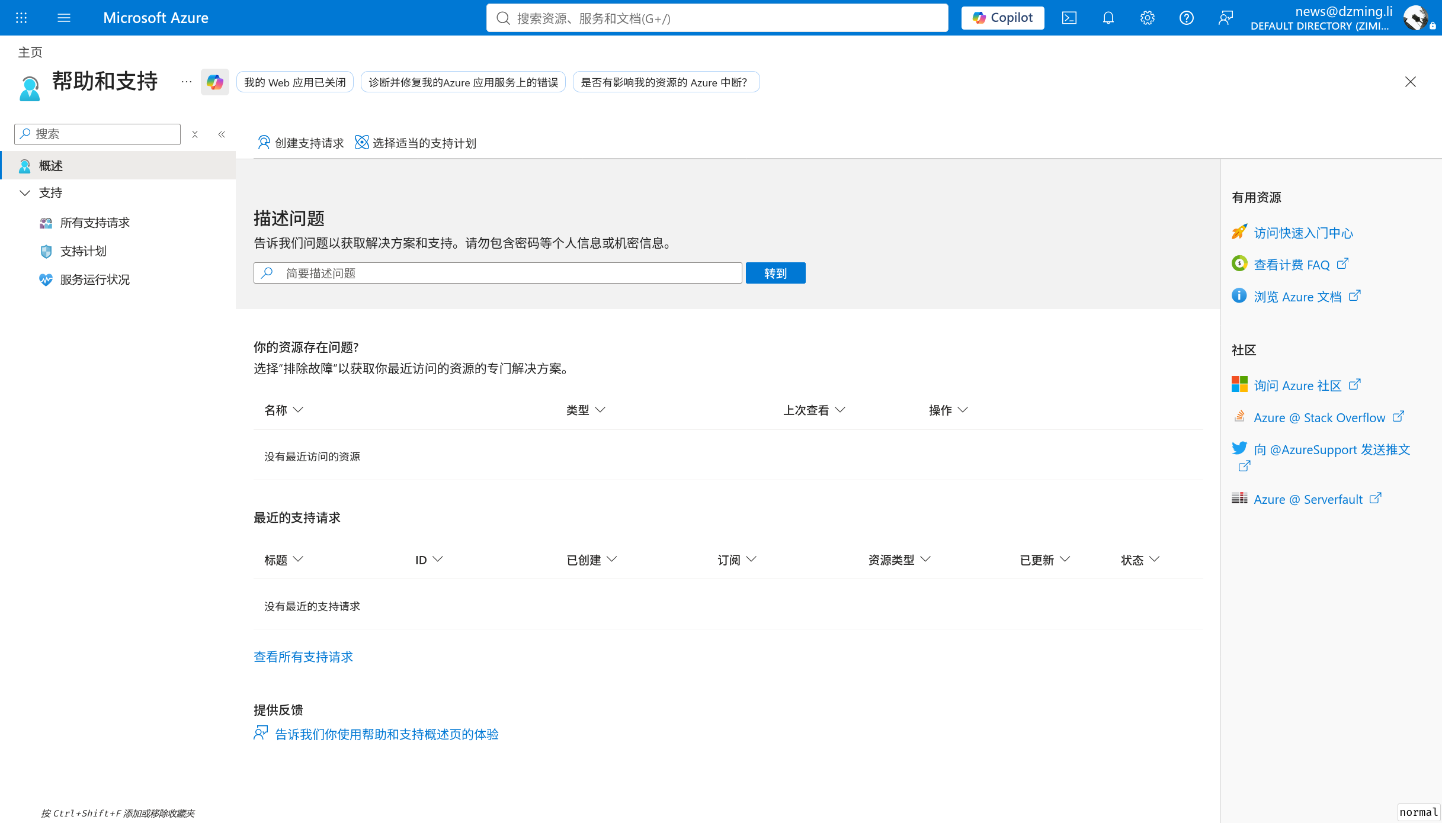Screen dimensions: 1442x823
Task: Click the help question mark icon
Action: click(x=1186, y=18)
